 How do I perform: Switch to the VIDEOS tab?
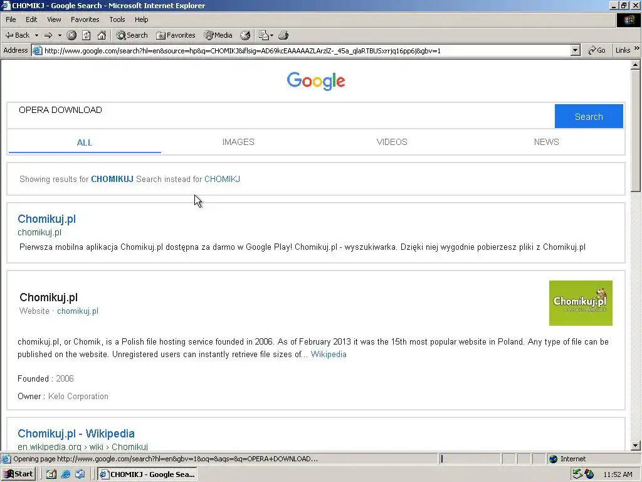(x=392, y=142)
